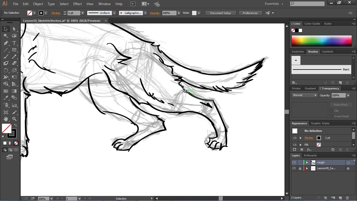The width and height of the screenshot is (357, 201).
Task: Toggle visibility of Stroke appearance attribute
Action: click(295, 138)
